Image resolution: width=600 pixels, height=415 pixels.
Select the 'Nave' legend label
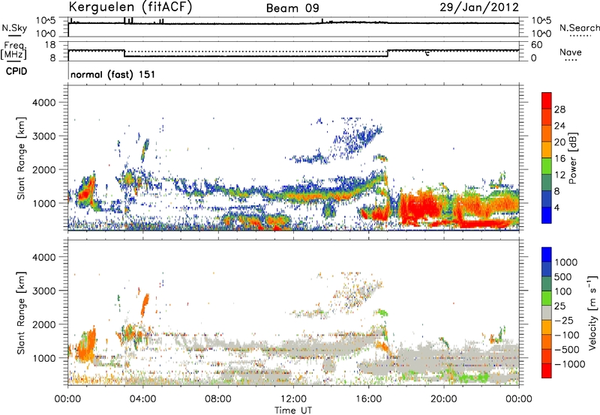pyautogui.click(x=571, y=52)
